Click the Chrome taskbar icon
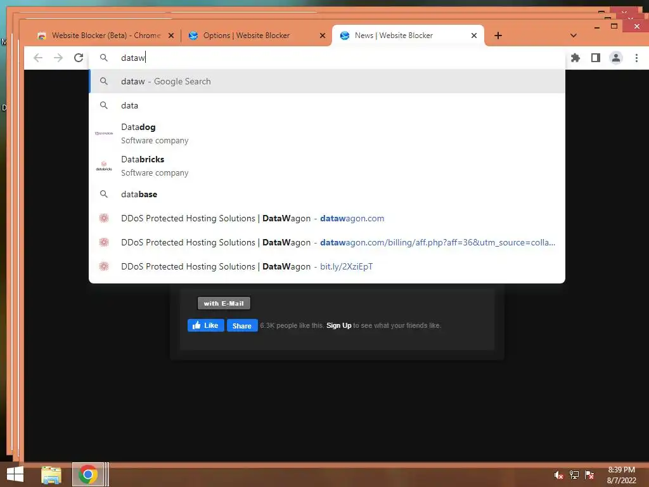The width and height of the screenshot is (649, 487). [87, 474]
